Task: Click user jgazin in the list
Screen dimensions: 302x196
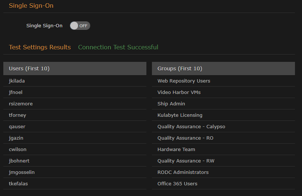Action: coord(16,138)
